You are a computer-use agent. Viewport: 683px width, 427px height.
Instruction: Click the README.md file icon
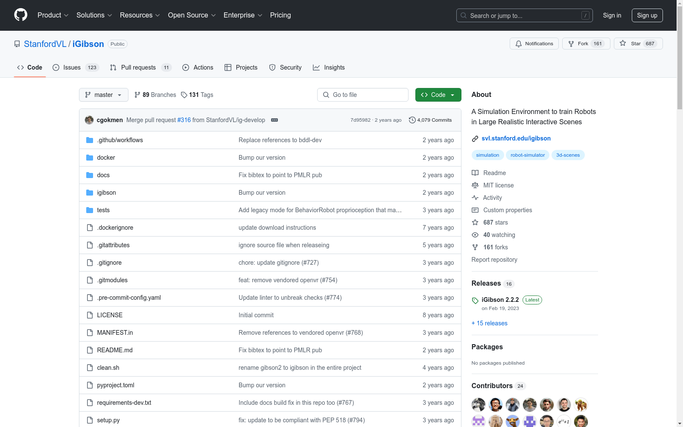click(x=90, y=350)
